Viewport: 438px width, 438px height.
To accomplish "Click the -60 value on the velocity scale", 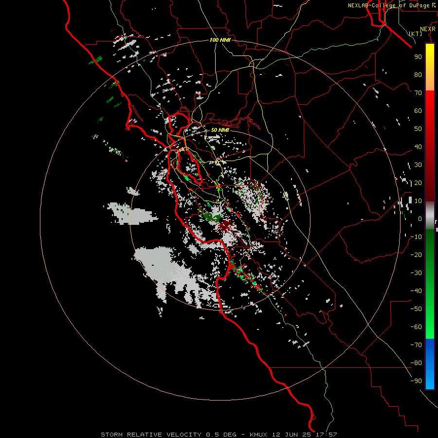I will pos(416,327).
